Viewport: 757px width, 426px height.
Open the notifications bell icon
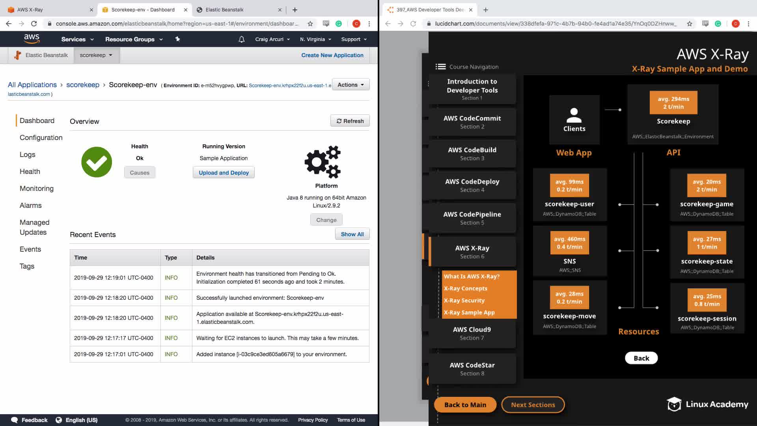(242, 39)
